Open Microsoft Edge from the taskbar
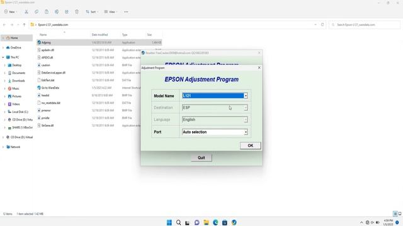403x226 pixels. (215, 222)
